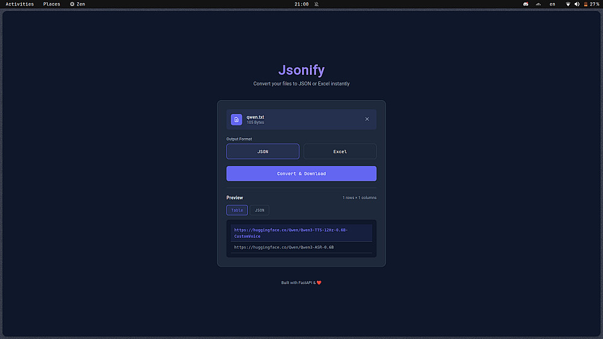The image size is (603, 339).
Task: Select JSON output format
Action: coord(263,151)
